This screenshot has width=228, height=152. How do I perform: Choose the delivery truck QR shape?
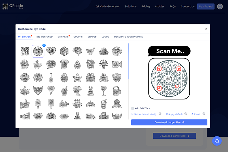click(91, 116)
